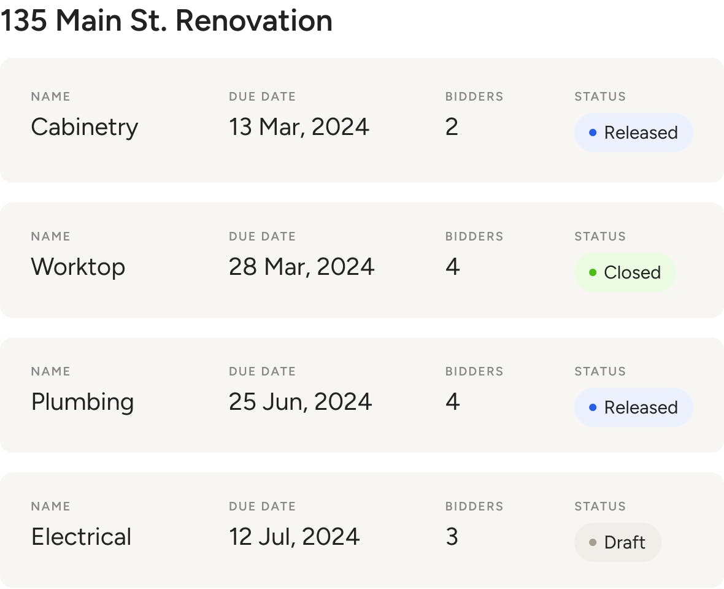The height and width of the screenshot is (589, 724).
Task: Click the blue dot in Cabinetry's Released badge
Action: click(x=593, y=133)
